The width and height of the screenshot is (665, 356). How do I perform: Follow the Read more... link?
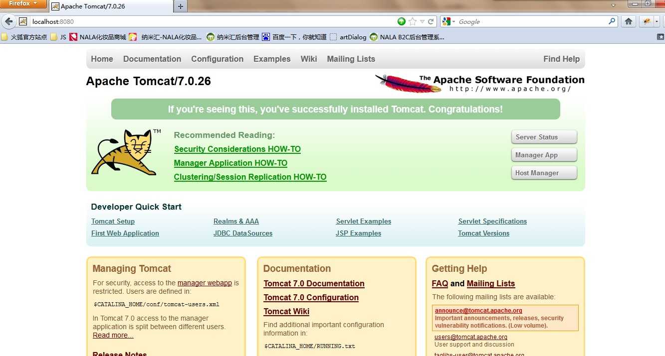click(x=113, y=335)
